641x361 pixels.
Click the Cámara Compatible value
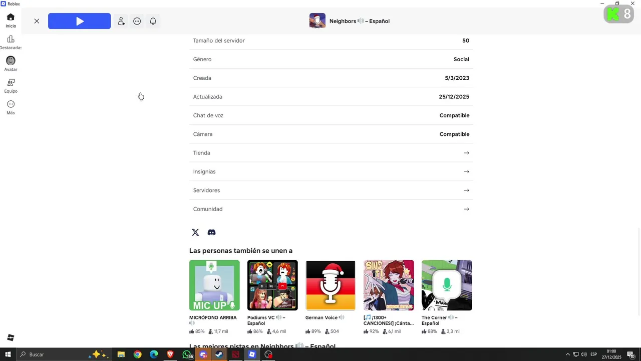(454, 134)
